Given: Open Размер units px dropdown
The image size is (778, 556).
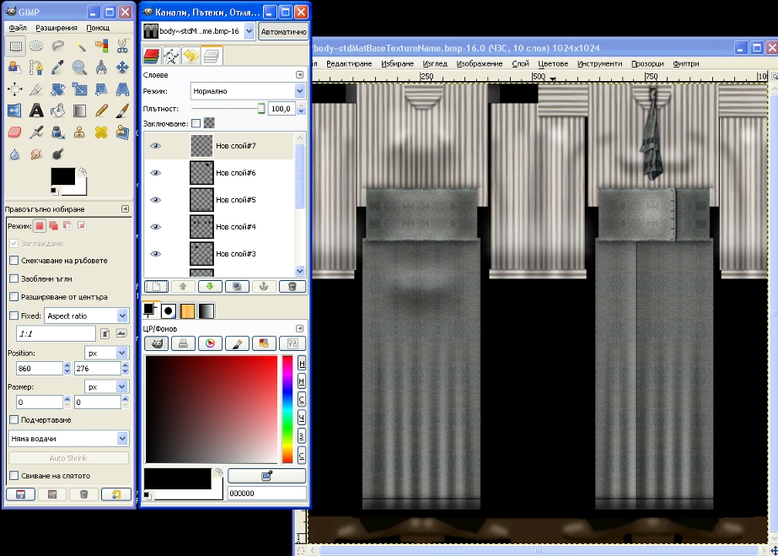Looking at the screenshot, I should [106, 386].
